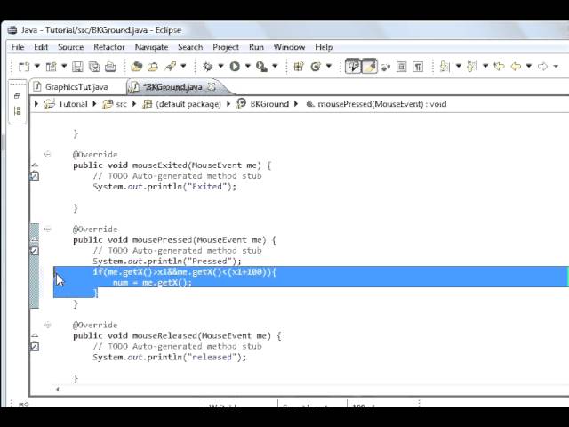The height and width of the screenshot is (427, 569).
Task: Open the Next Annotation dropdown arrow
Action: coord(459,66)
